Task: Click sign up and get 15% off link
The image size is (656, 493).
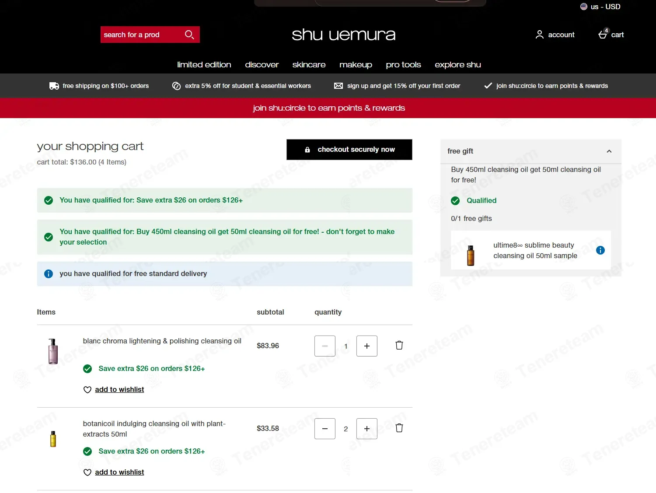Action: tap(404, 86)
